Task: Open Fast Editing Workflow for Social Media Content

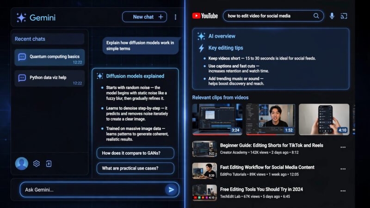Action: (267, 167)
